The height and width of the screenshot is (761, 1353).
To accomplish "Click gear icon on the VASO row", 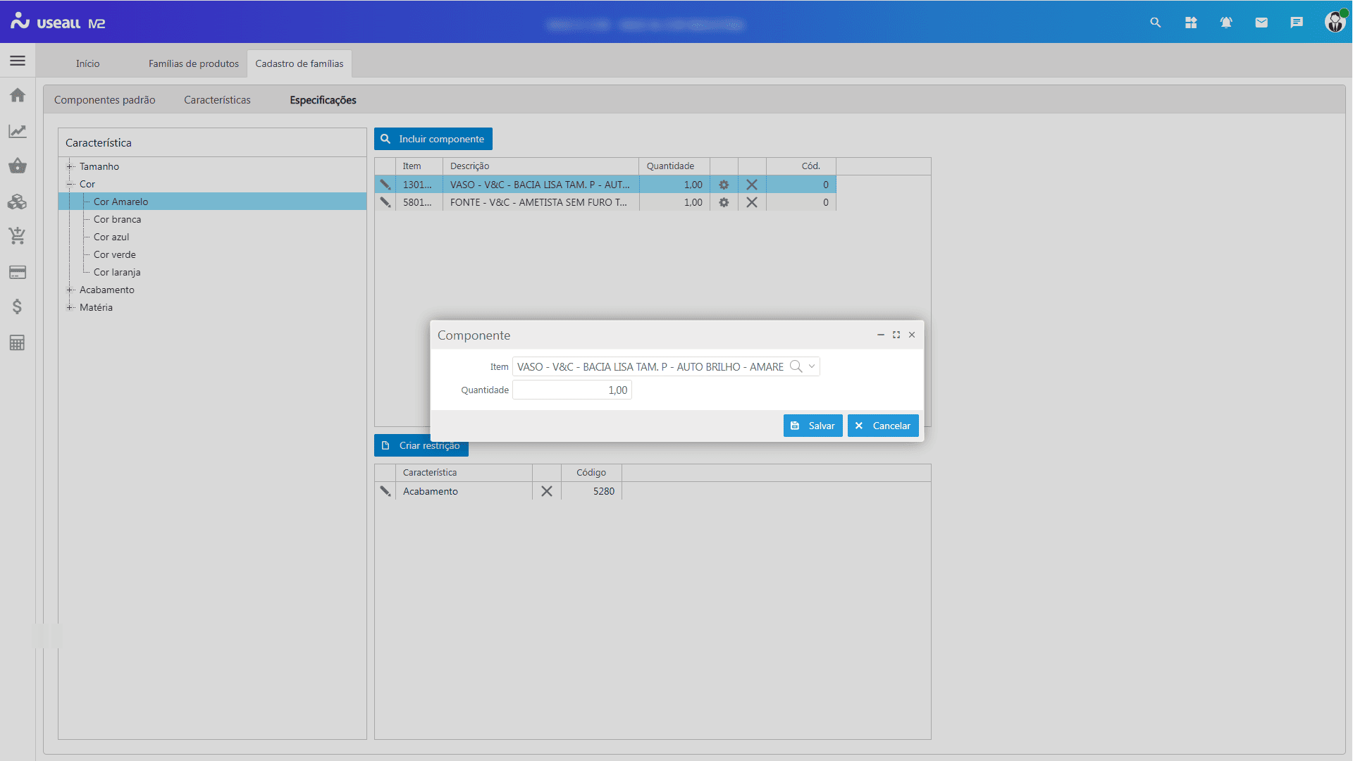I will 724,185.
